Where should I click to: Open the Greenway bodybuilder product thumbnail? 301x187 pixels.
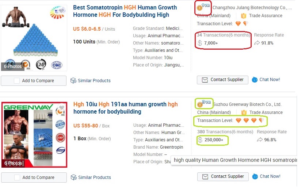point(34,134)
